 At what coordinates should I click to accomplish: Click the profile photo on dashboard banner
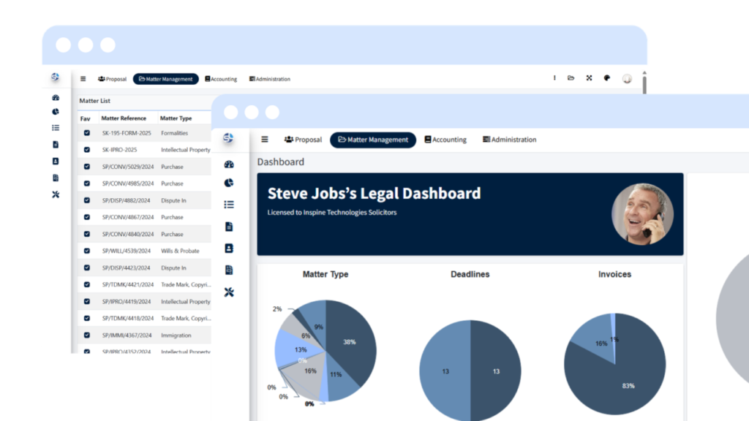point(642,214)
